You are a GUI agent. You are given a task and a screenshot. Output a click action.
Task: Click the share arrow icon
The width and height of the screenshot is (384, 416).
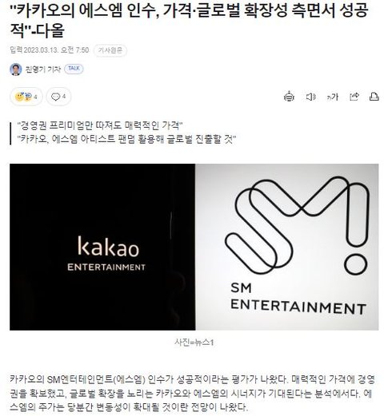pyautogui.click(x=354, y=97)
